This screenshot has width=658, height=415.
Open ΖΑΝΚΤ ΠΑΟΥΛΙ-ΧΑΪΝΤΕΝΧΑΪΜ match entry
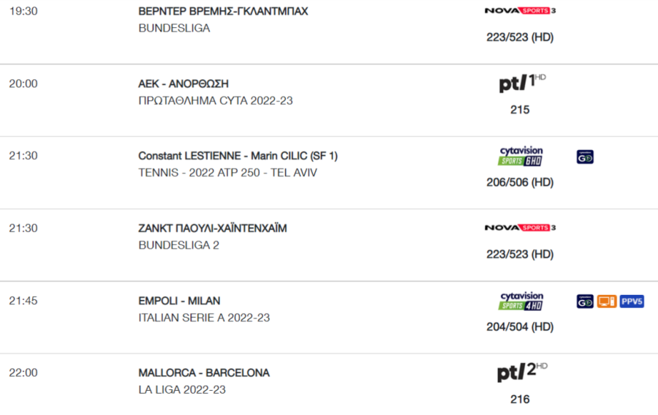(213, 228)
